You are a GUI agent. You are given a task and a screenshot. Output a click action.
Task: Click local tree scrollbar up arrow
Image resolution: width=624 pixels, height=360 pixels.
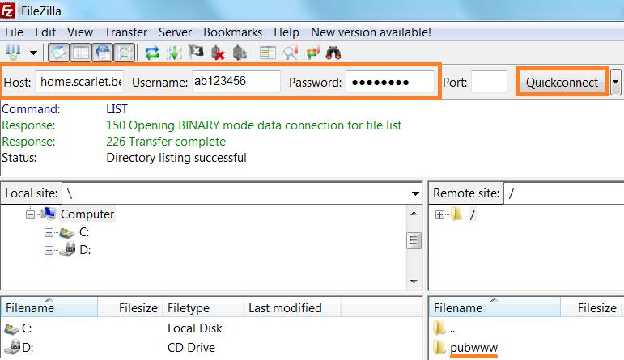(414, 214)
